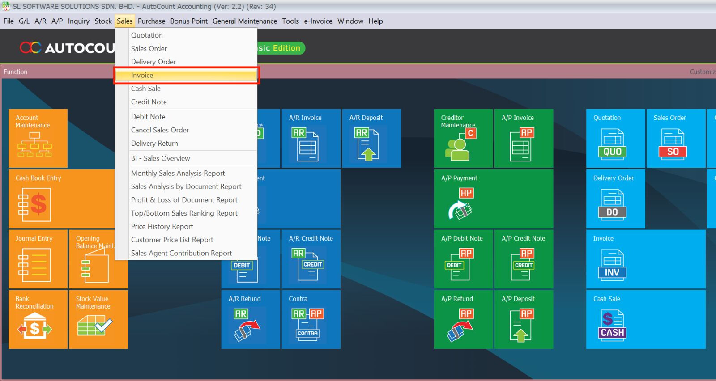Launch the Bank Reconciliation icon

coord(35,325)
